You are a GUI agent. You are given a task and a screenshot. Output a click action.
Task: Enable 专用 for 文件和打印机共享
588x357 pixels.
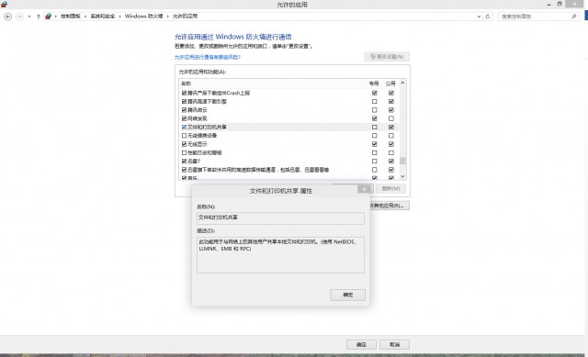coord(374,128)
